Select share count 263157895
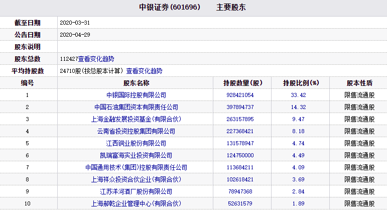The width and height of the screenshot is (387, 210). 240,120
